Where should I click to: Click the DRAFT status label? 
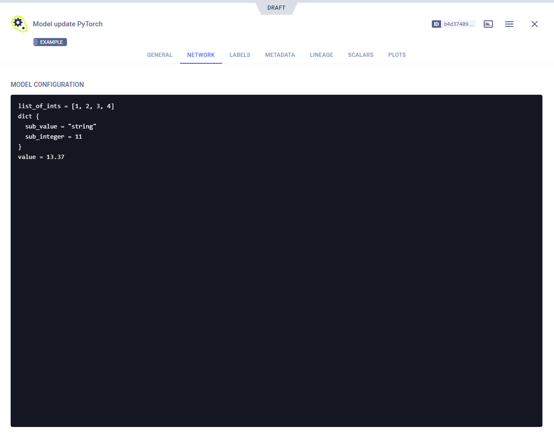pos(276,8)
